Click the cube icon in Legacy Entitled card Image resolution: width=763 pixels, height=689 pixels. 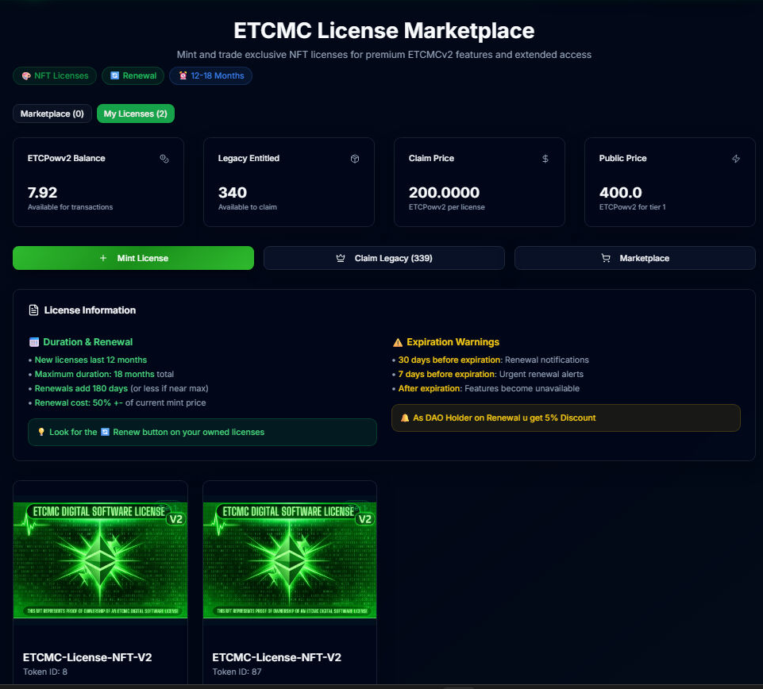[x=355, y=159]
